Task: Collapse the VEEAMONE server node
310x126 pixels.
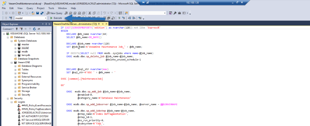Action: [4, 34]
